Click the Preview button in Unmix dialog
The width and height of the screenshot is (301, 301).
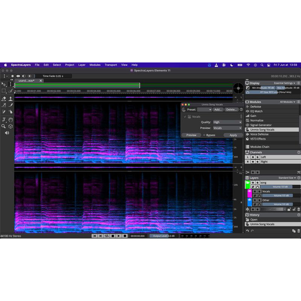point(191,135)
